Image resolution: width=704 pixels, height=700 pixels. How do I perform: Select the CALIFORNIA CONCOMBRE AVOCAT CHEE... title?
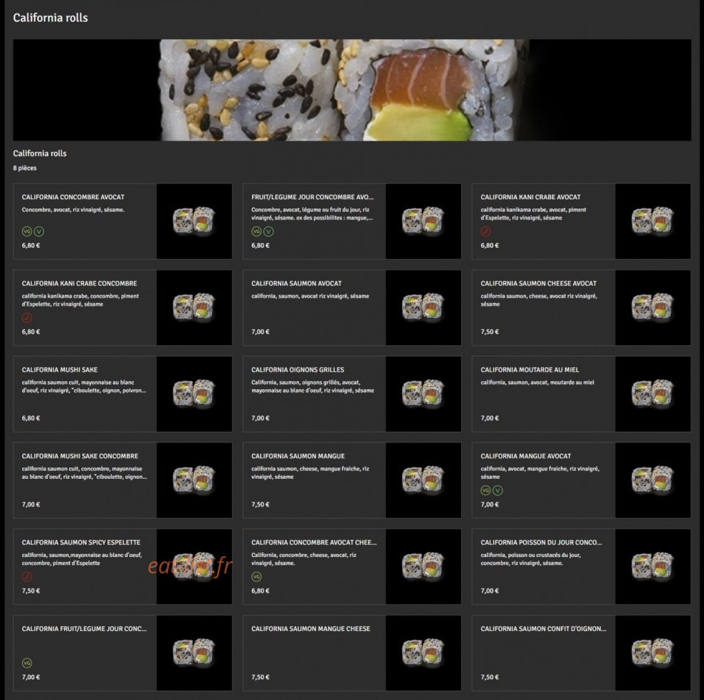[314, 543]
